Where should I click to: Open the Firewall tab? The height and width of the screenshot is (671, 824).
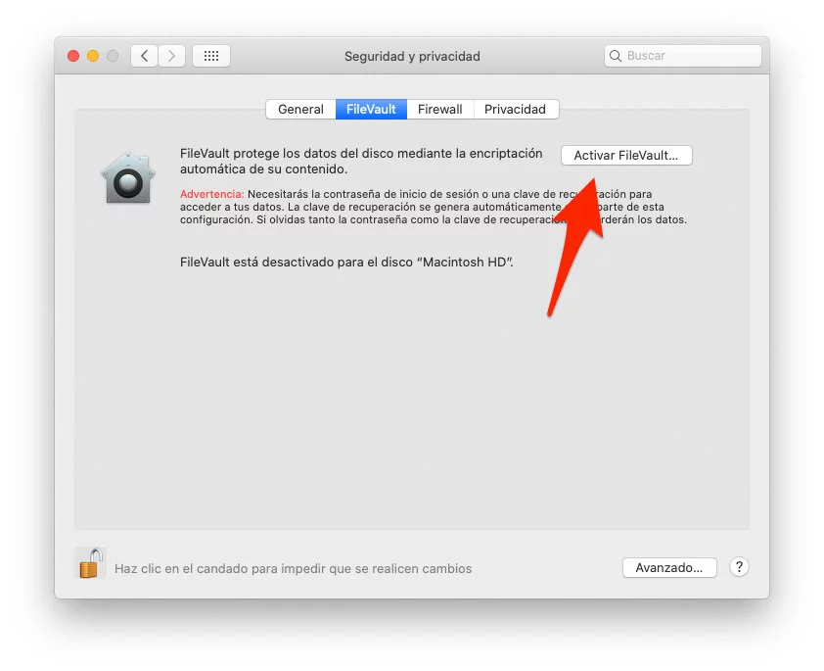[x=439, y=109]
